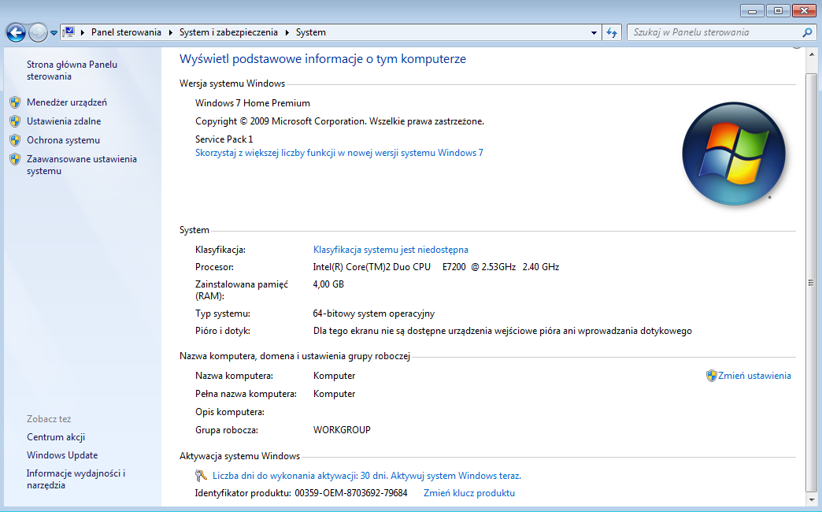Open the address bar history dropdown
This screenshot has height=512, width=822.
coord(594,32)
